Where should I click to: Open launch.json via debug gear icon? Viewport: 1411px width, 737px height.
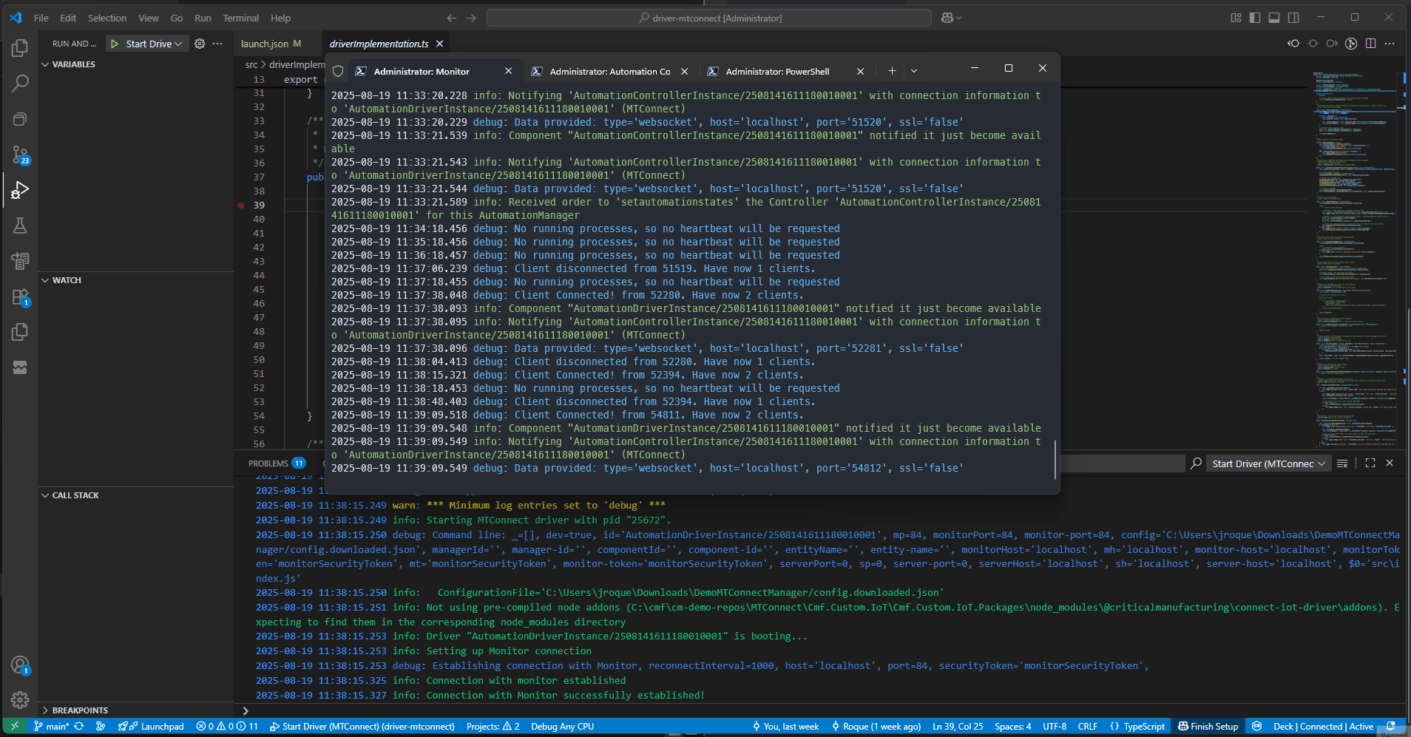click(x=200, y=44)
